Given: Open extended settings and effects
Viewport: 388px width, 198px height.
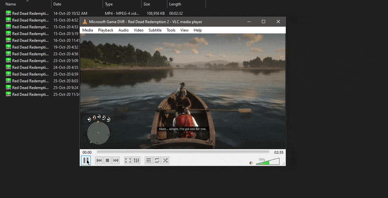Looking at the screenshot, I should coord(136,160).
